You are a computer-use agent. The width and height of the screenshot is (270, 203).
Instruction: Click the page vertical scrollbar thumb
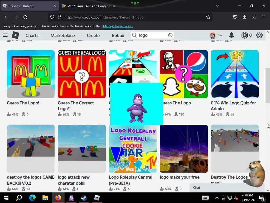268,85
